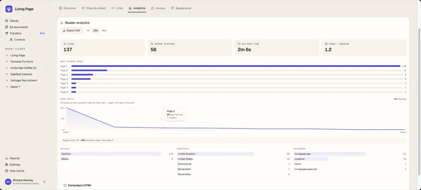Screen dimensions: 421x190
Task: Click the Page 6 most-viewed row
Action: point(233,79)
